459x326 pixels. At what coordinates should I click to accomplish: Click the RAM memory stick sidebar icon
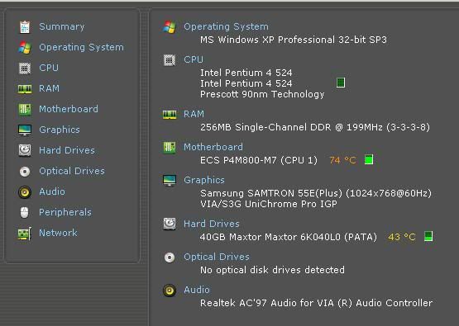[25, 89]
